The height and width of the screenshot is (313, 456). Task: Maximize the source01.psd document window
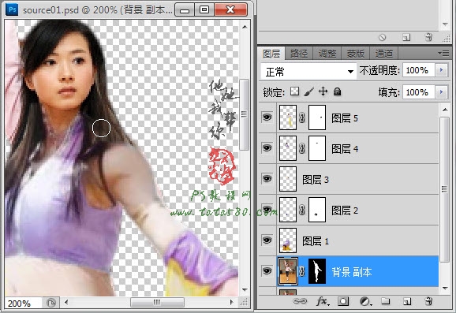point(204,10)
